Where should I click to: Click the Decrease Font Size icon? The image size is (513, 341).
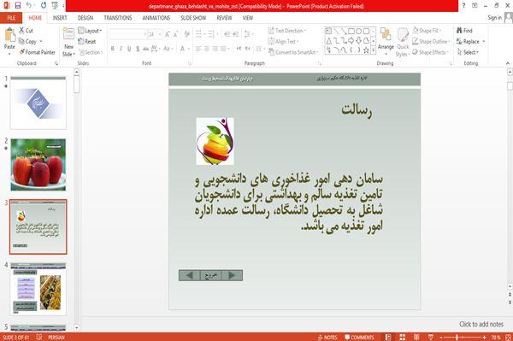pos(176,34)
